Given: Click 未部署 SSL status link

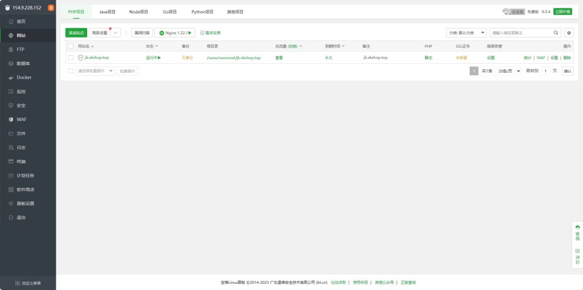Looking at the screenshot, I should pos(461,57).
